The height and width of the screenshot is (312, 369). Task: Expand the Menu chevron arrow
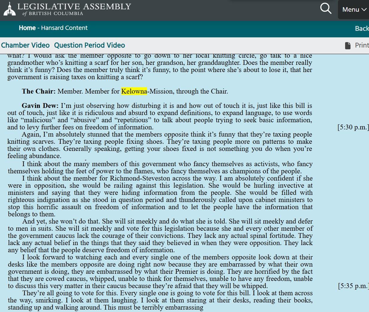pos(364,10)
